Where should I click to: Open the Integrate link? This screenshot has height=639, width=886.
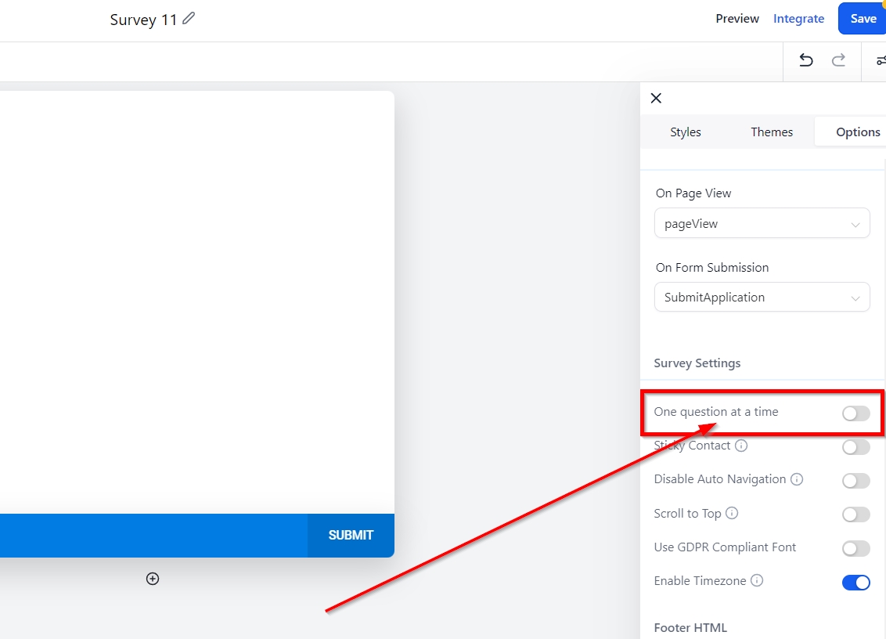(x=798, y=19)
